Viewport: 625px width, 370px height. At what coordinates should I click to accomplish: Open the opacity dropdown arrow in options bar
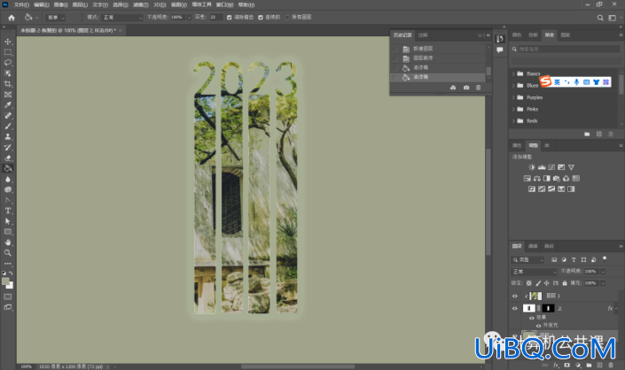tap(189, 18)
